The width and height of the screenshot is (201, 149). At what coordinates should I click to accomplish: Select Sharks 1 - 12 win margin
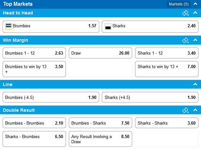coord(167,53)
